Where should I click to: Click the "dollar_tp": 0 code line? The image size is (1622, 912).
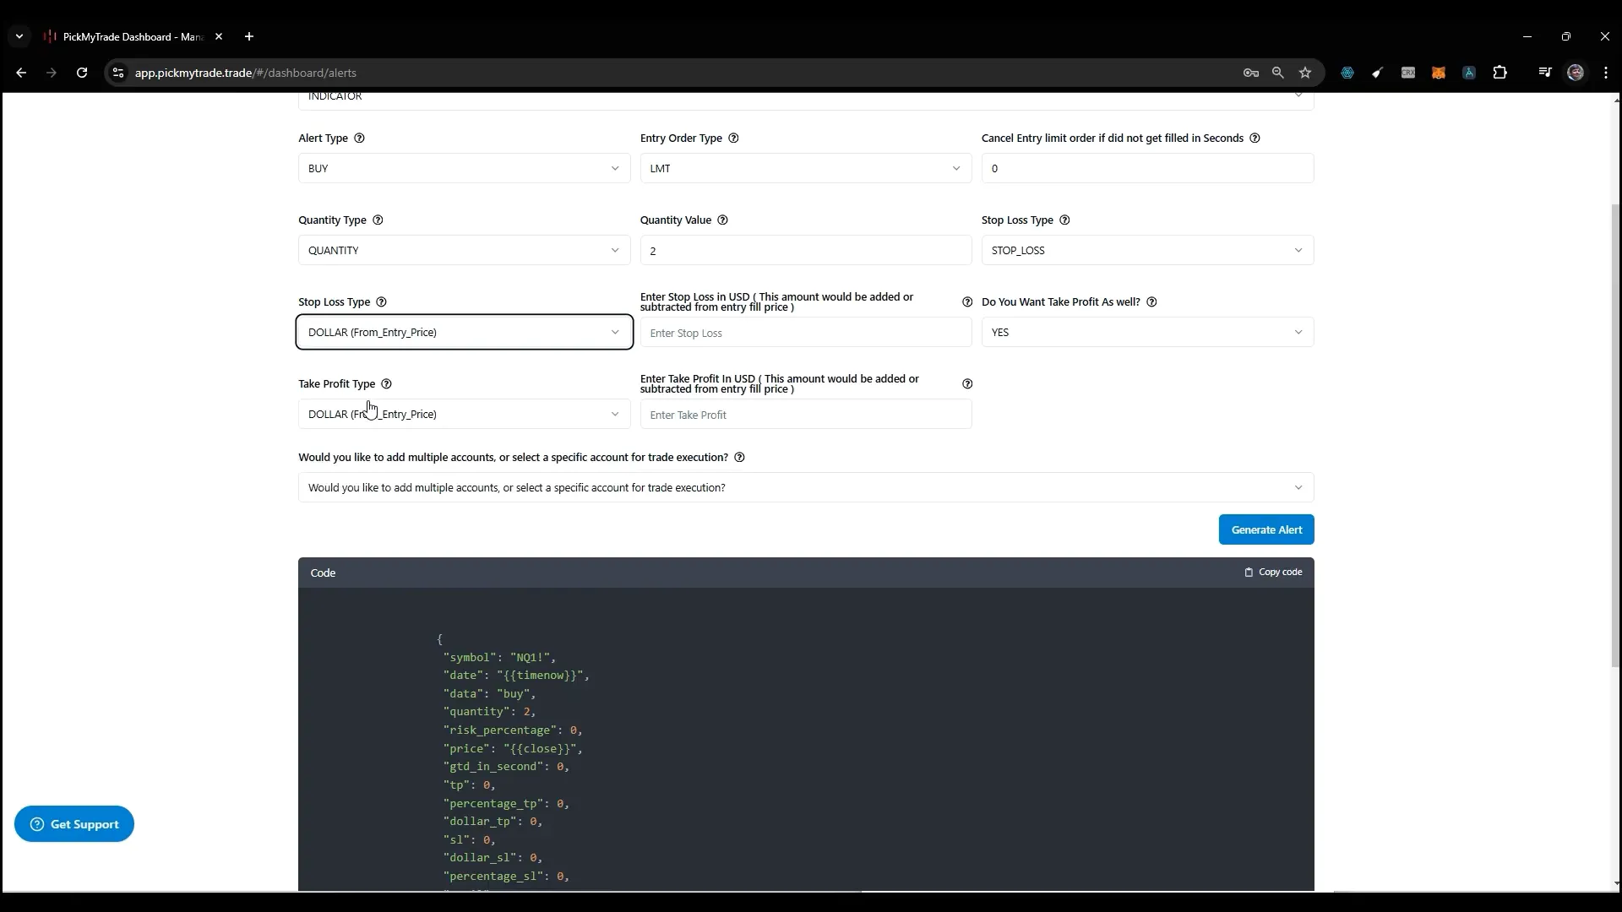tap(493, 821)
